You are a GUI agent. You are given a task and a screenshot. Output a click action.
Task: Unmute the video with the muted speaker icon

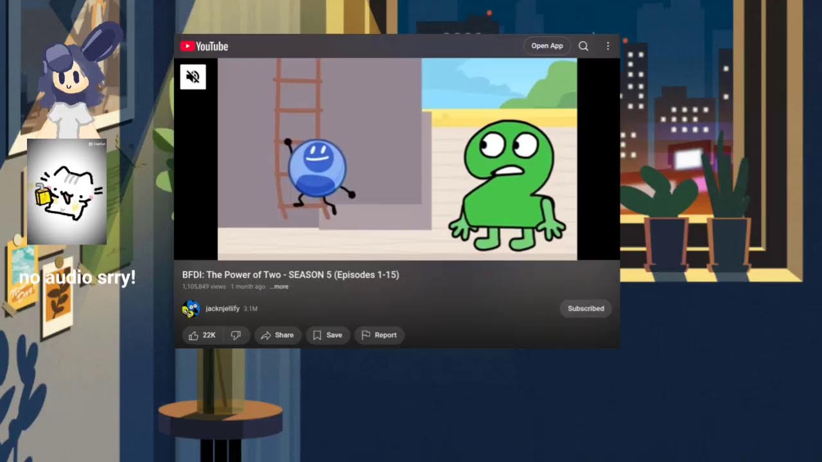click(x=193, y=77)
